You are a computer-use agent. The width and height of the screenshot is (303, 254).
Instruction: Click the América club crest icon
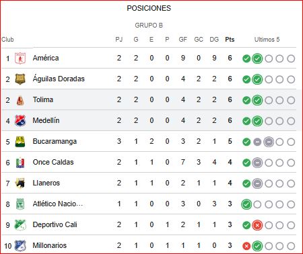click(20, 58)
